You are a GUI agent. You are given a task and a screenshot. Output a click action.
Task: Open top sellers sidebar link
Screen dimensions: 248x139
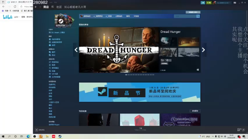tap(54, 62)
